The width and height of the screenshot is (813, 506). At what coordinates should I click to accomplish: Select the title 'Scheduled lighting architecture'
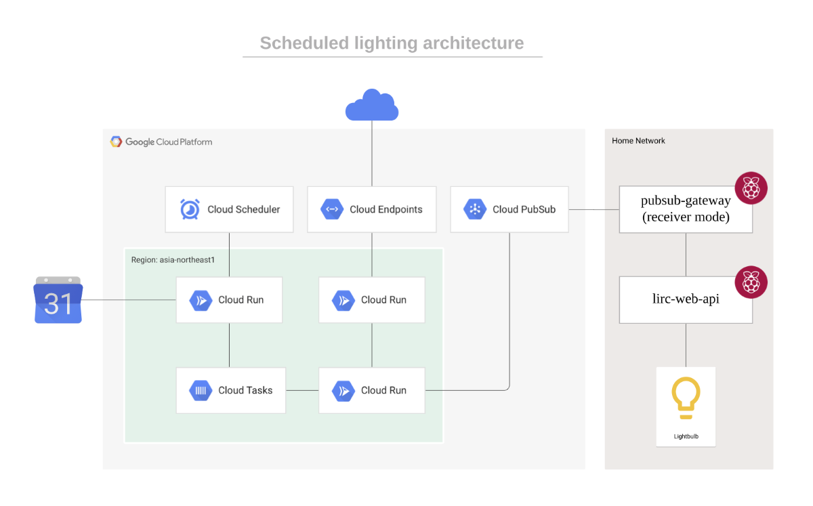[x=392, y=43]
